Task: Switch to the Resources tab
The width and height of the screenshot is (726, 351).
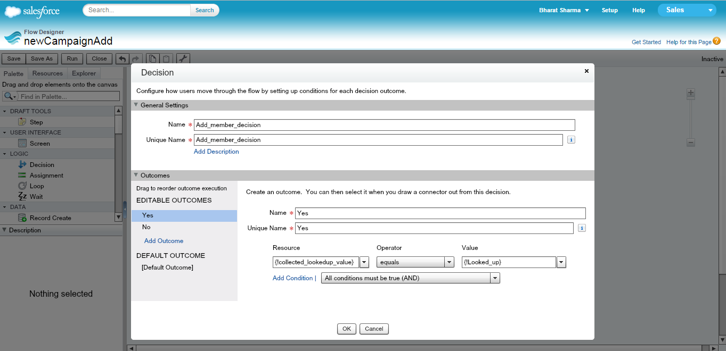Action: 47,73
